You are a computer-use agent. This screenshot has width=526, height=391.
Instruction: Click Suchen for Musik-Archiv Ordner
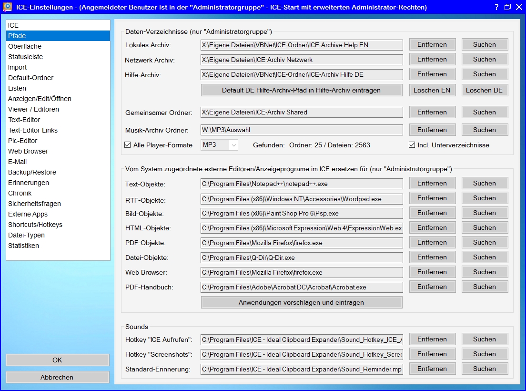coord(485,130)
